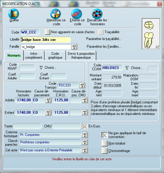Click the Quitter door icon
Image resolution: width=164 pixels, height=173 pixels.
14,14
